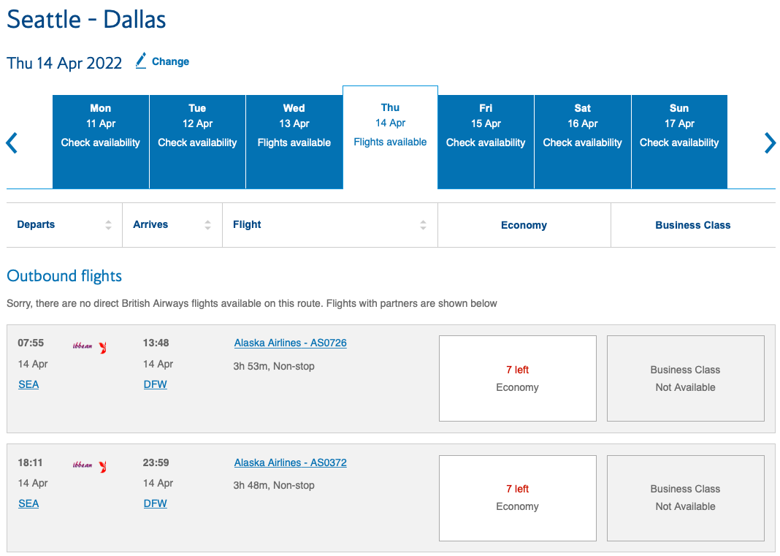This screenshot has width=780, height=556.
Task: Click the SEA airport link on the morning flight
Action: point(28,384)
